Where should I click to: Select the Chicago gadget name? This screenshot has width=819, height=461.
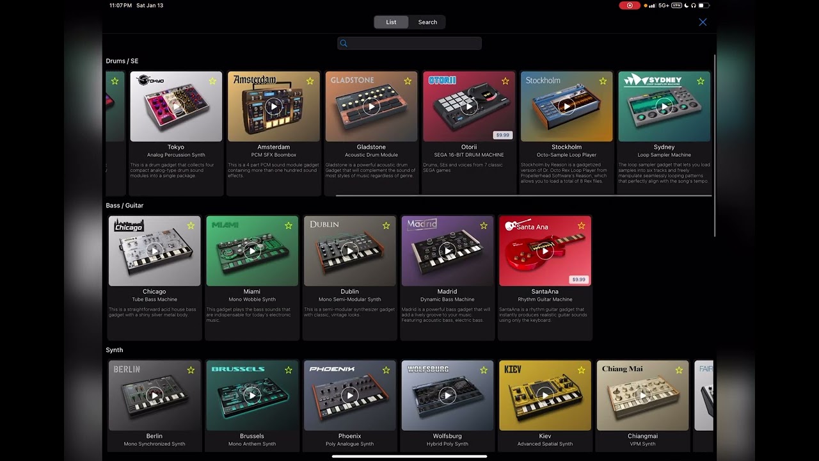154,291
